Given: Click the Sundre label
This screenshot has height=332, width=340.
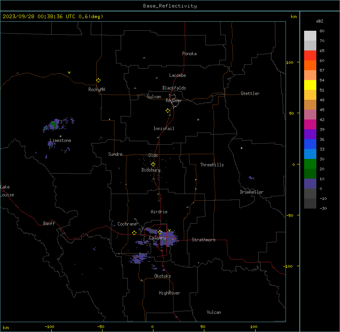Looking at the screenshot, I should point(115,154).
